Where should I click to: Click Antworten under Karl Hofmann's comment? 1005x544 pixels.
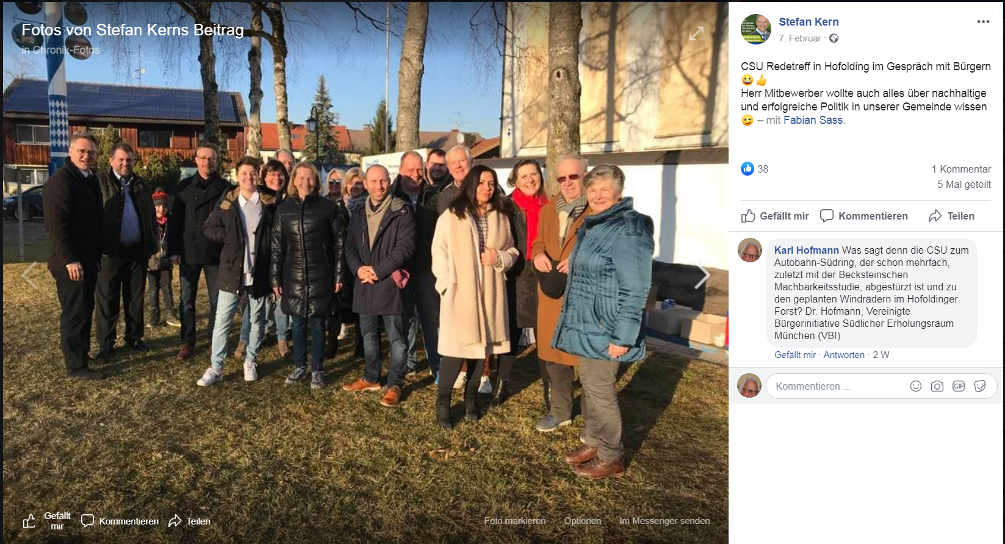point(844,355)
